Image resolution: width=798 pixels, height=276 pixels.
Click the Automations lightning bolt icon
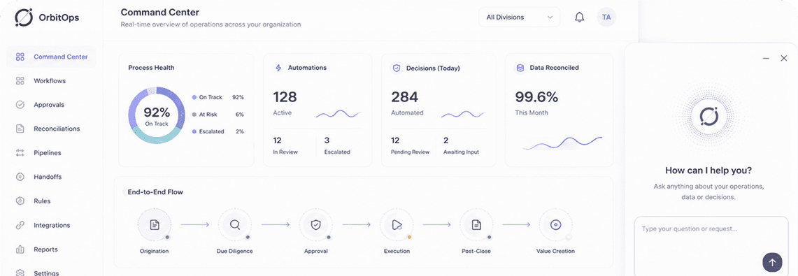(278, 68)
